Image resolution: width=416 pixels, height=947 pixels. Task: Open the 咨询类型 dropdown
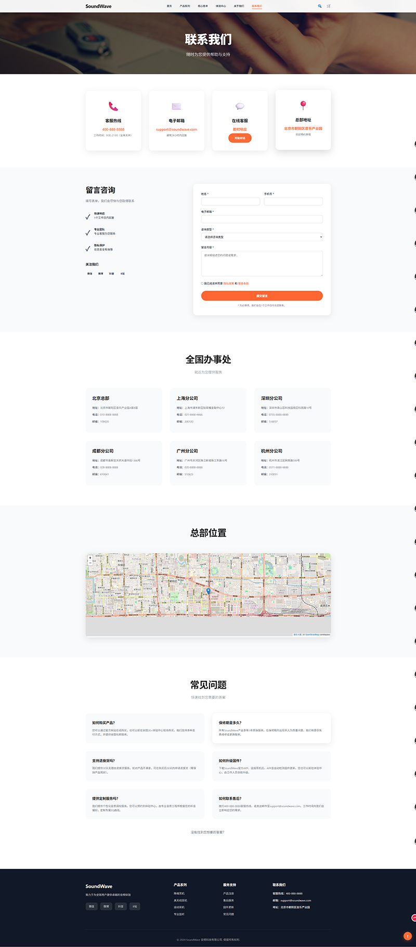262,237
